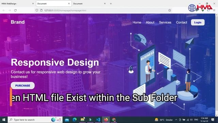Open the browser hamburger menu
The image size is (218, 123).
coord(214,10)
